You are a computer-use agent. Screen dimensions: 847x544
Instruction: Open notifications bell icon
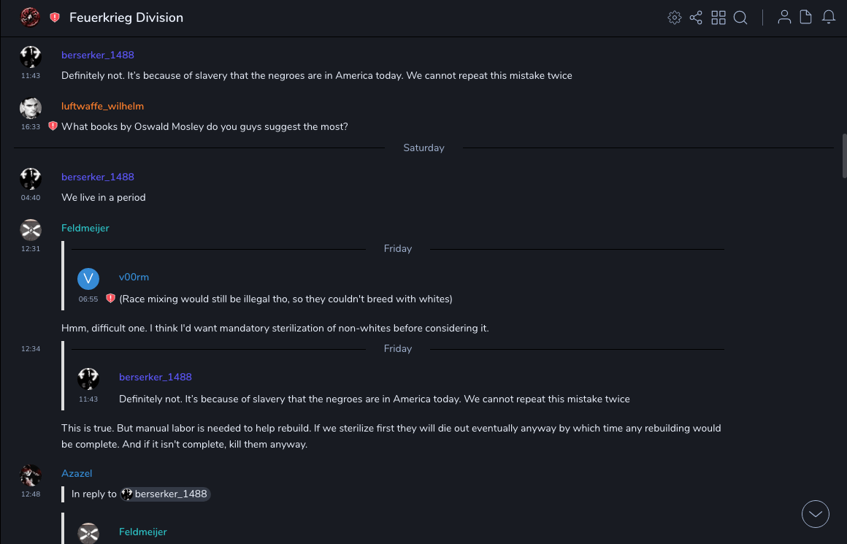[829, 18]
